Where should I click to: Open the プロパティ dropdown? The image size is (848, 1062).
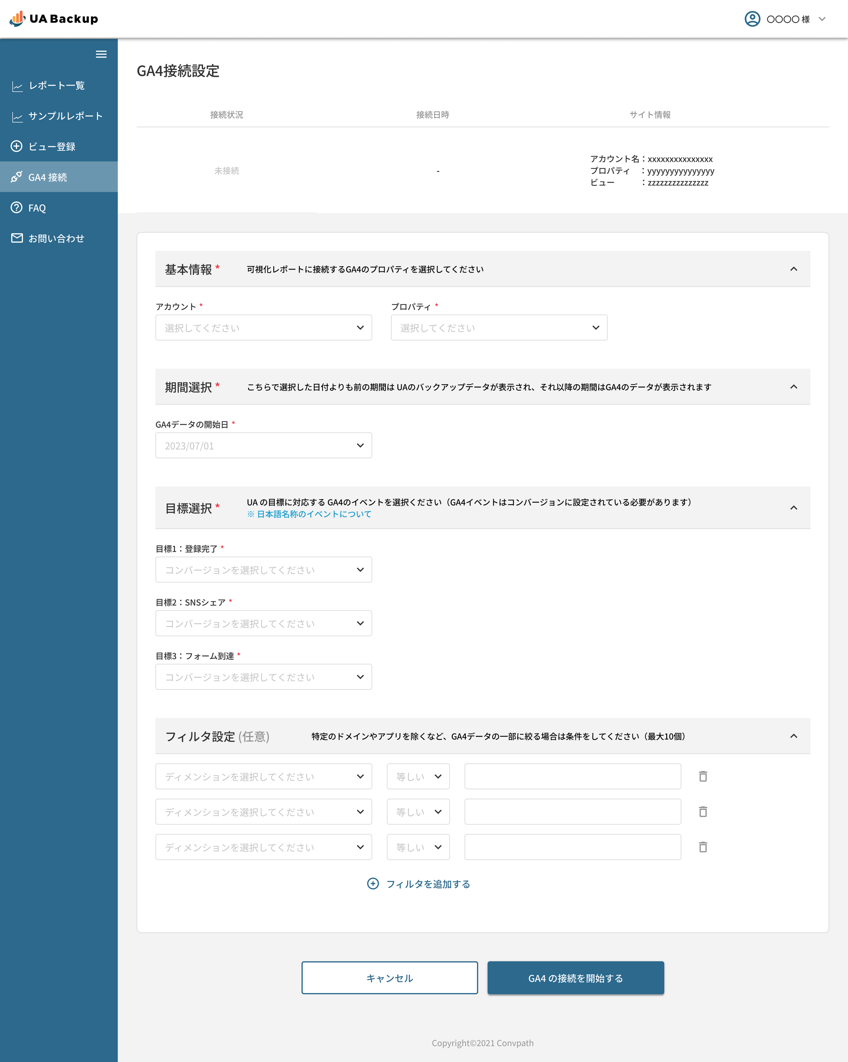click(x=499, y=328)
